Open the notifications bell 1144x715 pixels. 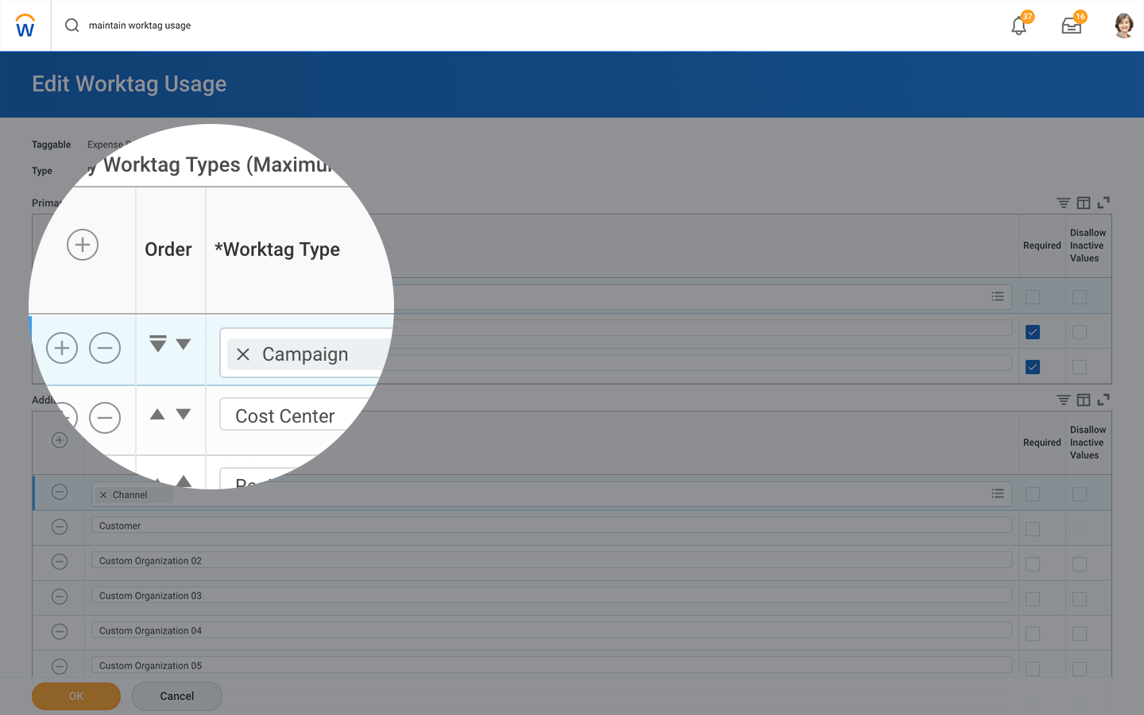point(1018,25)
